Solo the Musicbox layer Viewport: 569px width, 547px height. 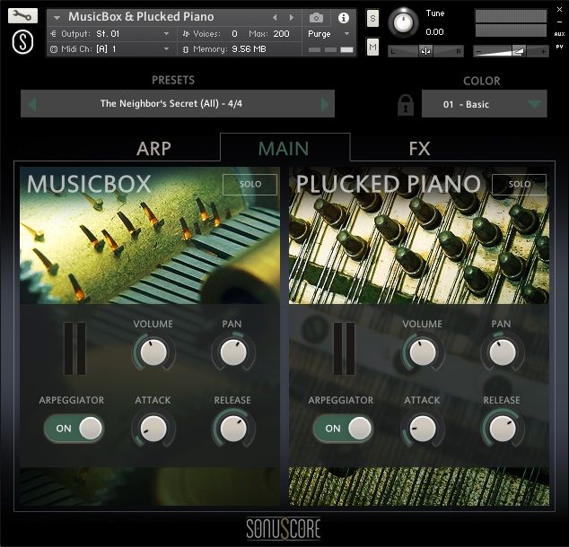[250, 184]
